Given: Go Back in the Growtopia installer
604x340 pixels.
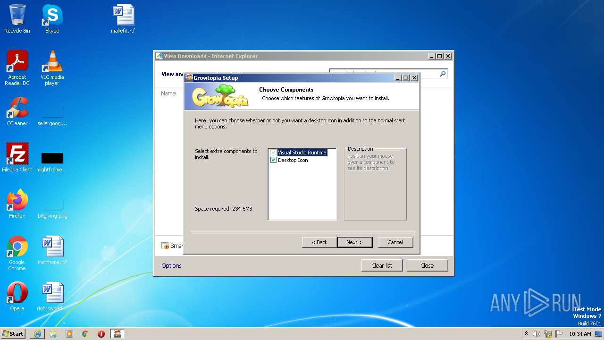Looking at the screenshot, I should (x=319, y=242).
